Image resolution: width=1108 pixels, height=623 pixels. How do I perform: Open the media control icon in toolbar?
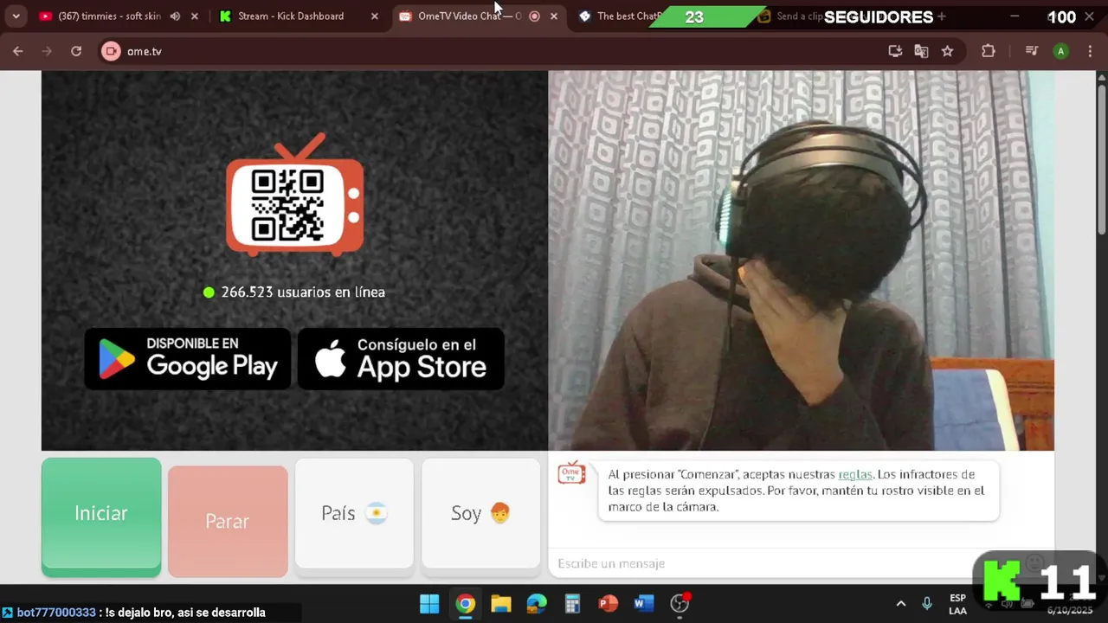tap(1031, 51)
